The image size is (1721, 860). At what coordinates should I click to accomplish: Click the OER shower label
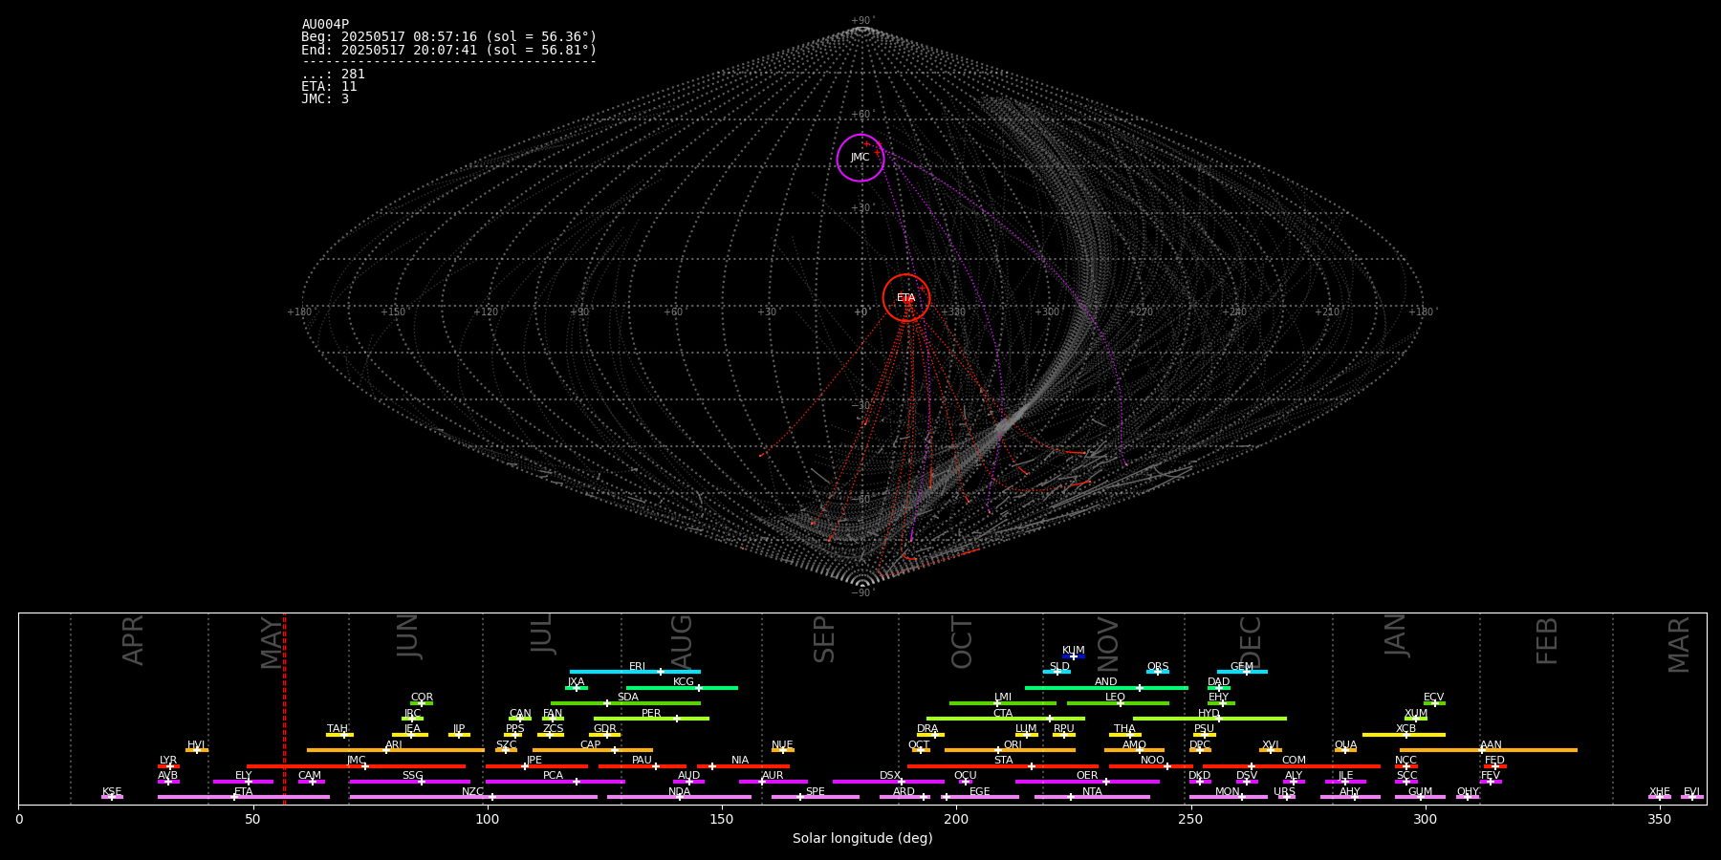point(1087,776)
